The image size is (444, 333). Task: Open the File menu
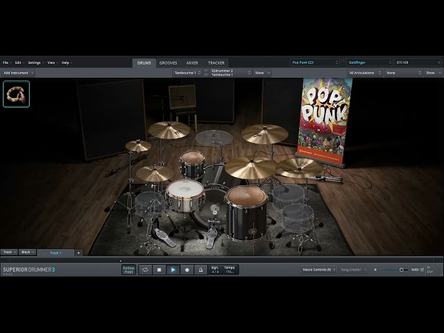click(7, 62)
